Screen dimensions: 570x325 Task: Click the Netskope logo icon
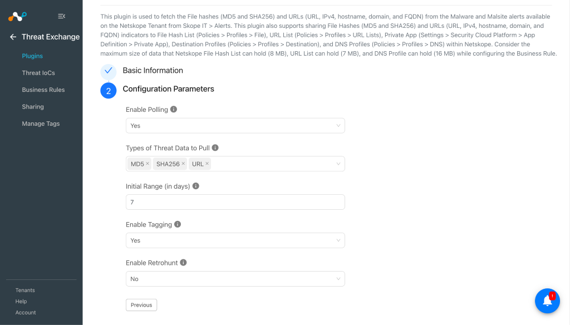click(x=17, y=16)
